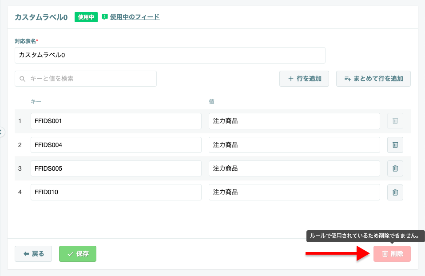Click the キーと値を検索 search box
Screen dimensions: 425x276
click(x=86, y=79)
